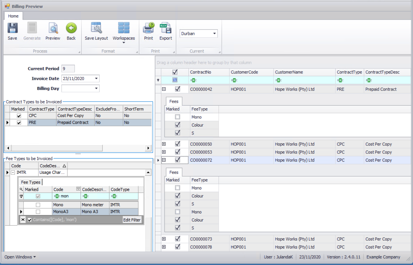Remove the filter with the X icon
This screenshot has width=413, height=265.
tap(23, 220)
